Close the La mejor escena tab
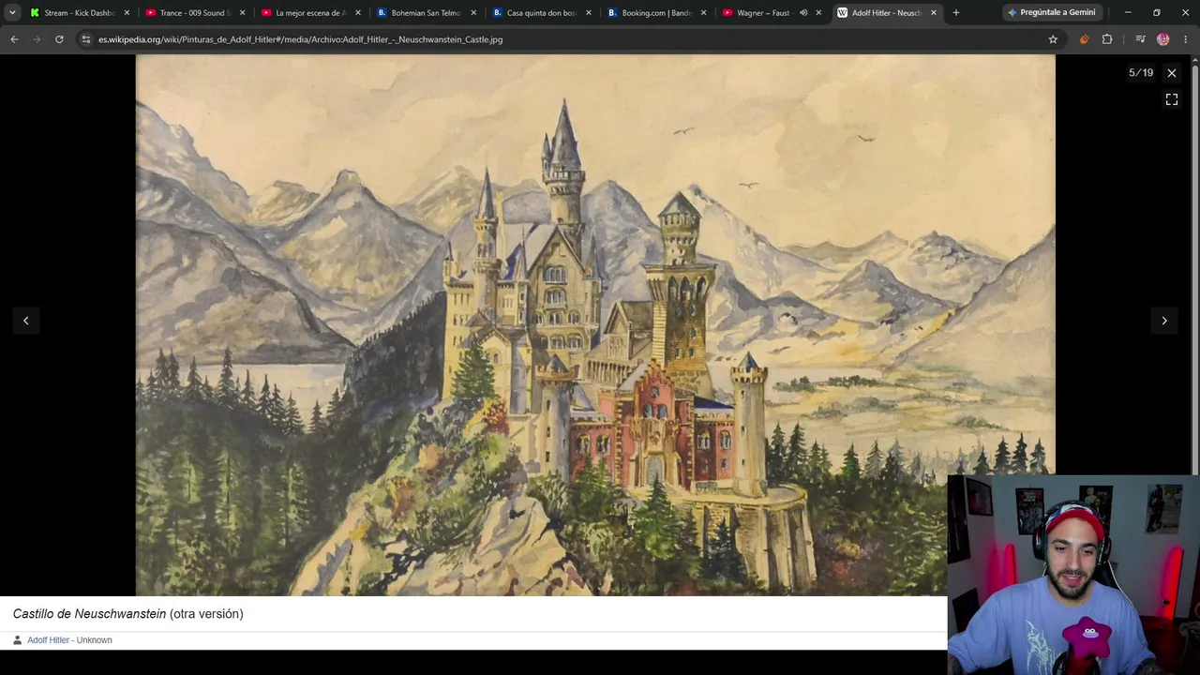1200x675 pixels. [x=357, y=12]
